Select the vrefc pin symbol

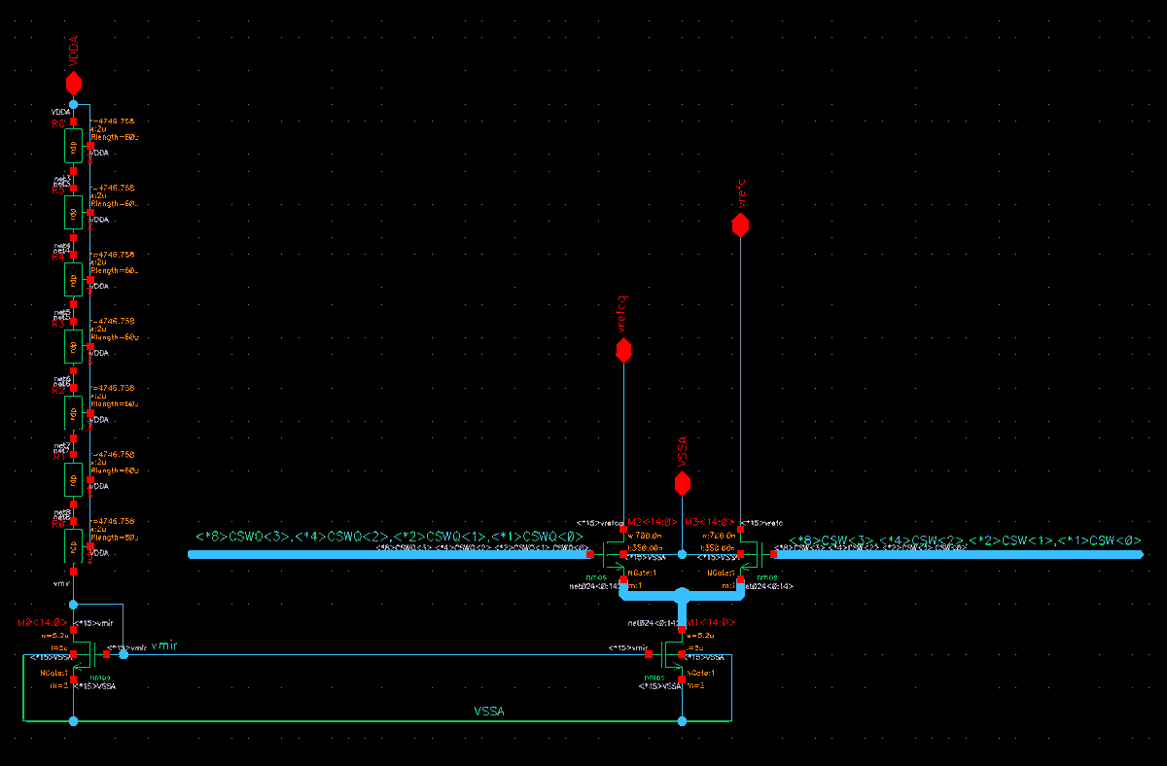740,225
